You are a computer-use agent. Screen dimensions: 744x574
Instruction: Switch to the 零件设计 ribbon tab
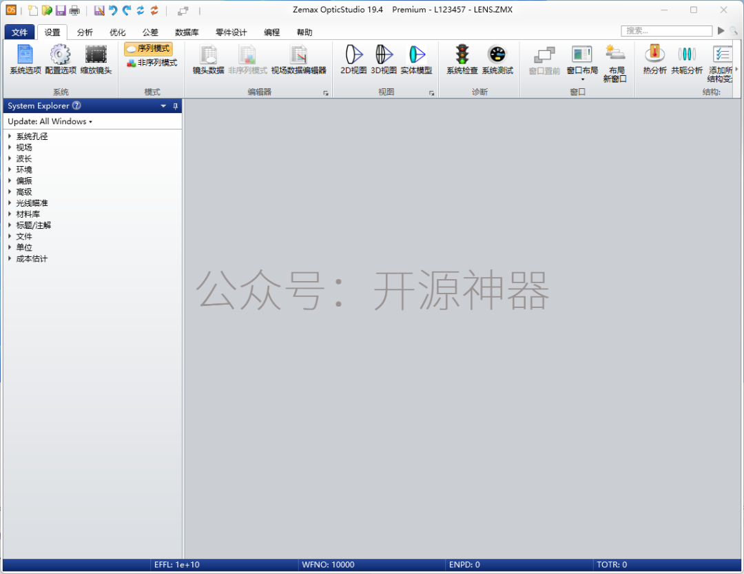click(231, 32)
